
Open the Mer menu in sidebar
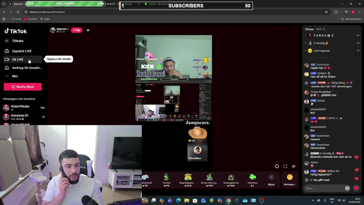[x=15, y=76]
